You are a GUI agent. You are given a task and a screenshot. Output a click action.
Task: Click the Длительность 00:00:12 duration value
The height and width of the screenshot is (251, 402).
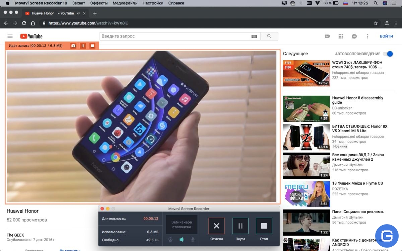(151, 219)
